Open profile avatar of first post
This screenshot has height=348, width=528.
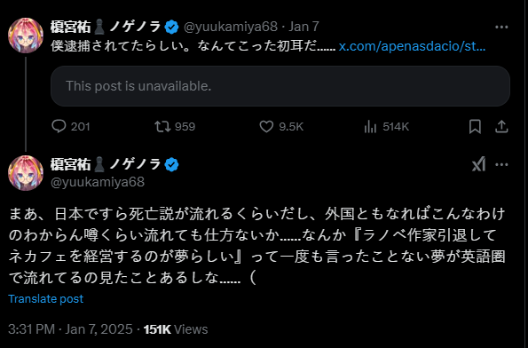[x=26, y=36]
